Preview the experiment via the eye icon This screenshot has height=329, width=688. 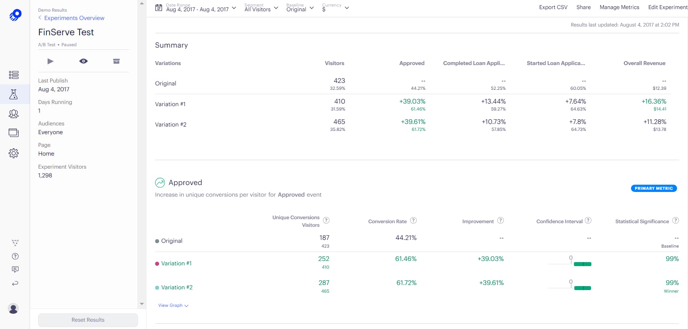click(x=83, y=61)
